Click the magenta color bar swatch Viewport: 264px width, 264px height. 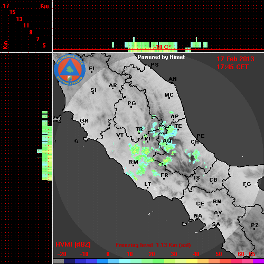(x=258, y=261)
